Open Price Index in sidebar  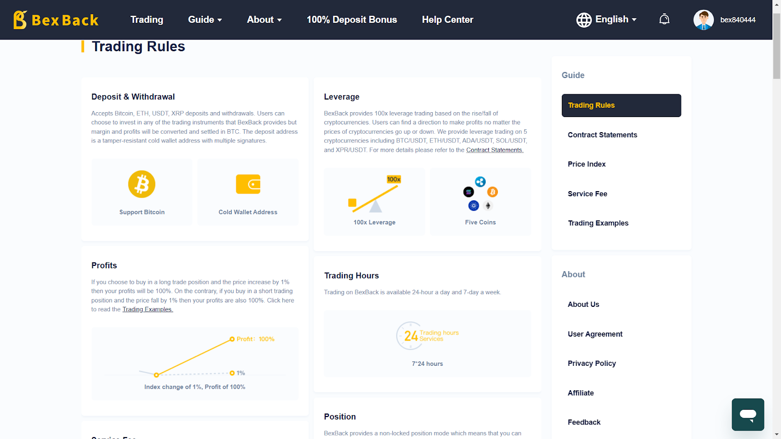(x=587, y=164)
